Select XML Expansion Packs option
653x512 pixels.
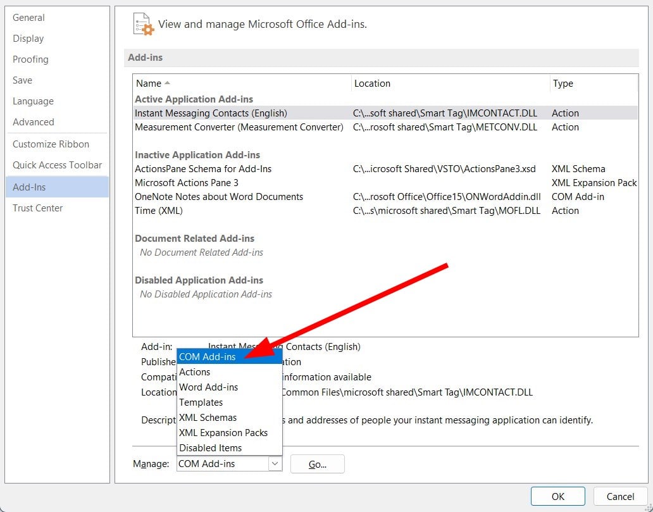pyautogui.click(x=223, y=433)
